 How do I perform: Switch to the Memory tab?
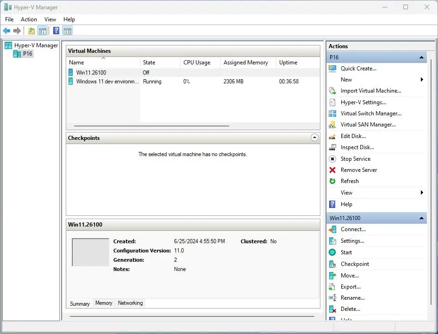pyautogui.click(x=104, y=303)
